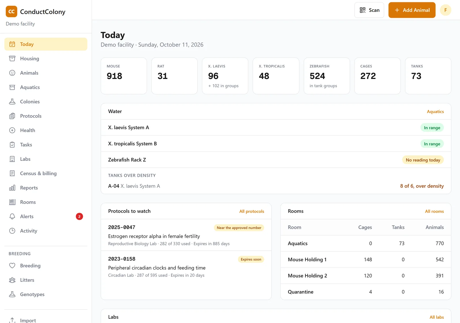Open the Zebrafish 524 stat card

(x=327, y=76)
